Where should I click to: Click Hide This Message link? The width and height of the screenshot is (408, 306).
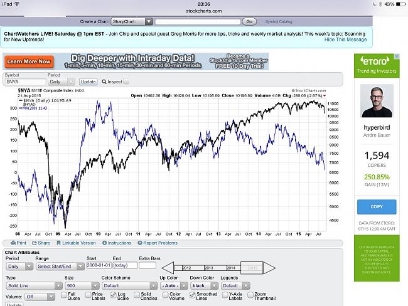345,40
